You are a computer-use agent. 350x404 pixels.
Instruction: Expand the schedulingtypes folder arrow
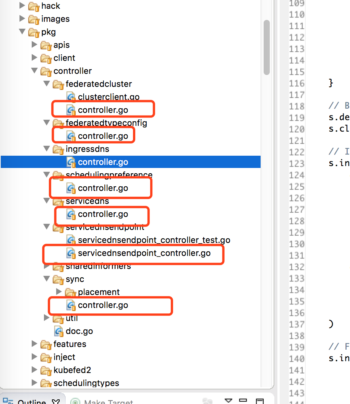click(x=34, y=383)
